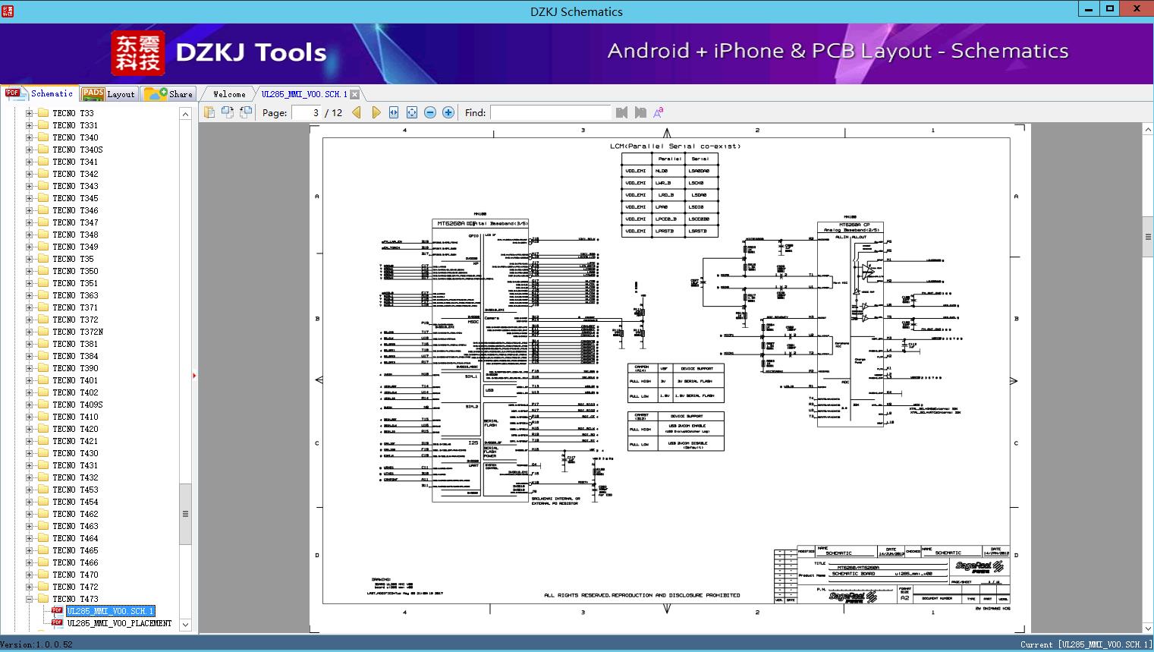Image resolution: width=1154 pixels, height=652 pixels.
Task: Click the find previous icon
Action: point(622,112)
